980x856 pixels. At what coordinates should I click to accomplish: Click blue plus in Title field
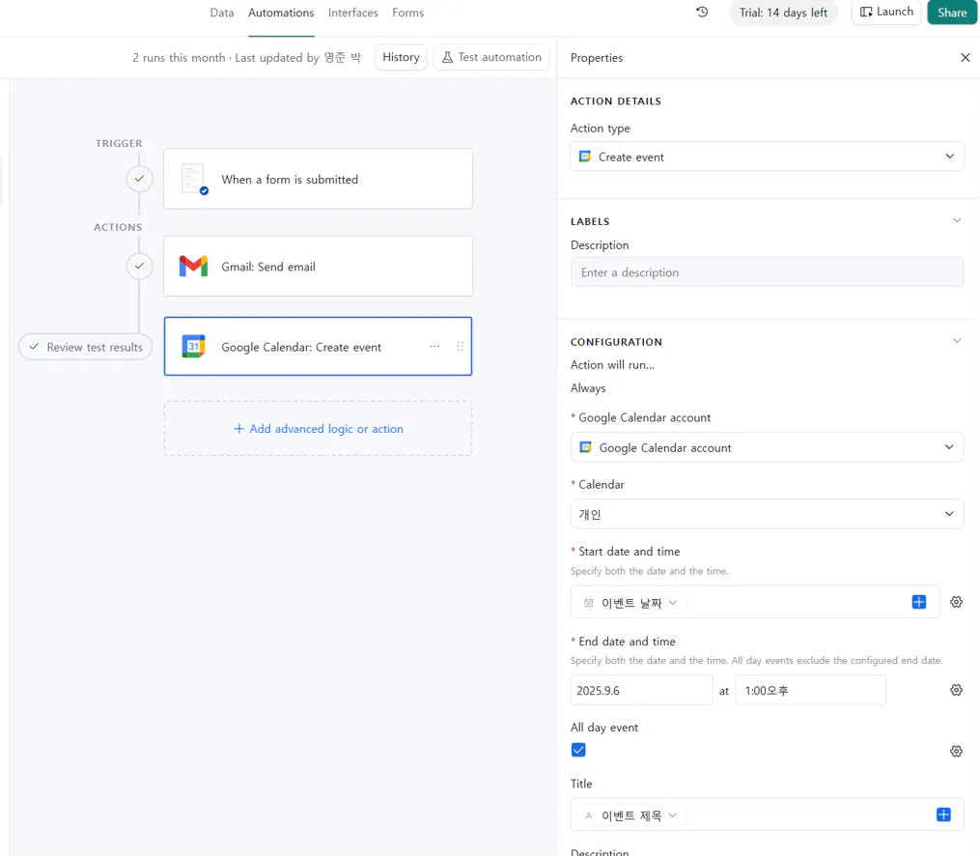[943, 814]
